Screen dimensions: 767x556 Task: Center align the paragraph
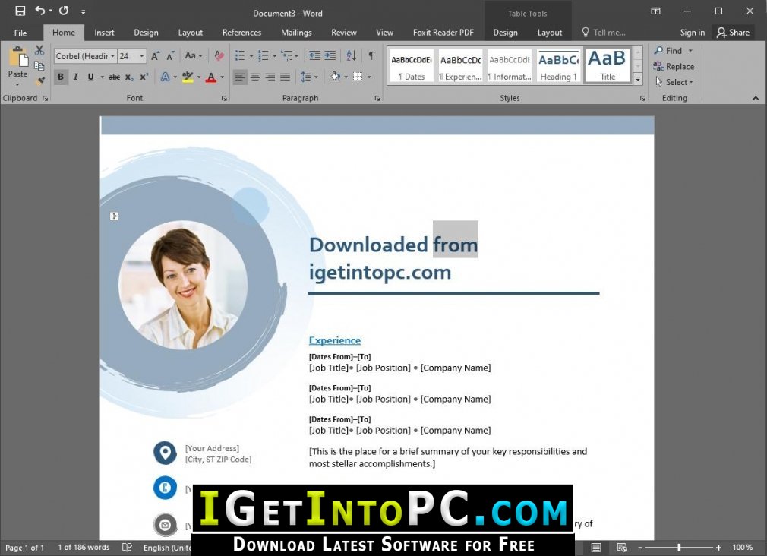tap(255, 77)
